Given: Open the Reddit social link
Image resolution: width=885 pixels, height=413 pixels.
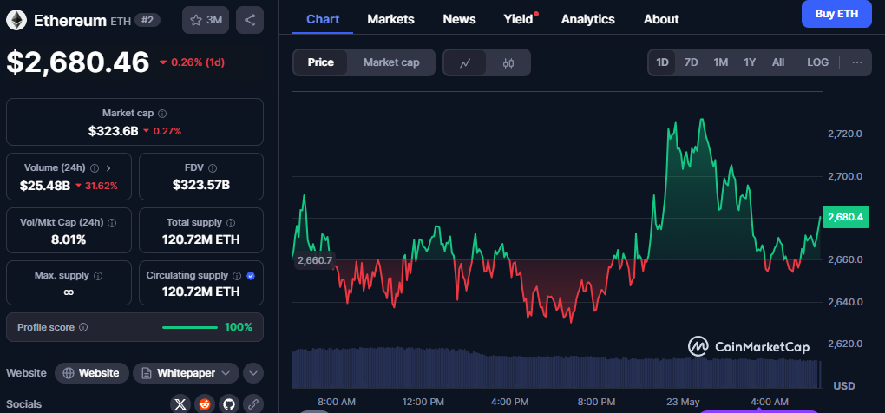Looking at the screenshot, I should click(x=204, y=404).
